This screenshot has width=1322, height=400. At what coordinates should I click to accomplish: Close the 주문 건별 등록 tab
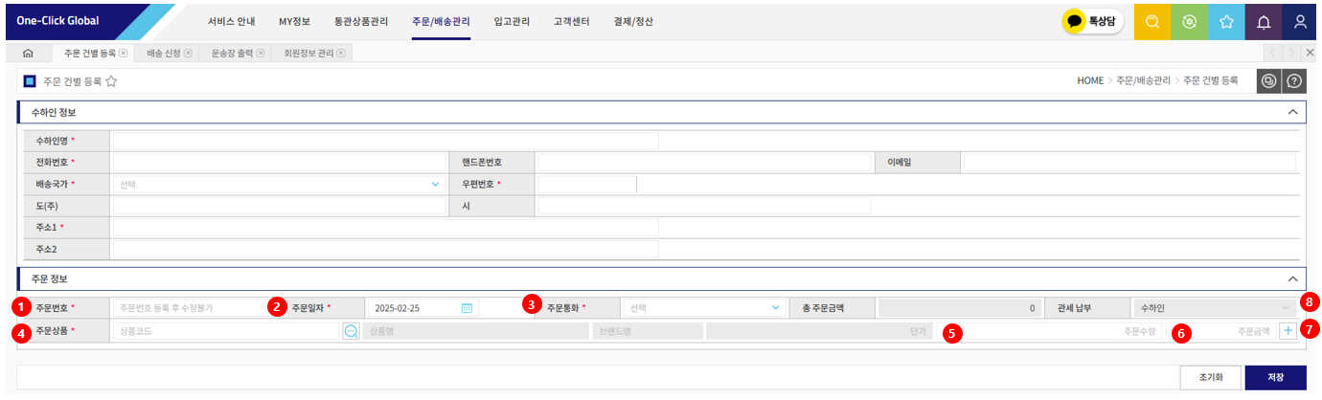click(123, 53)
